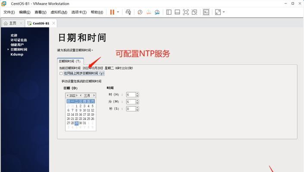
Task: Select the 日期和时间 (T) tab
Action: [x=70, y=61]
